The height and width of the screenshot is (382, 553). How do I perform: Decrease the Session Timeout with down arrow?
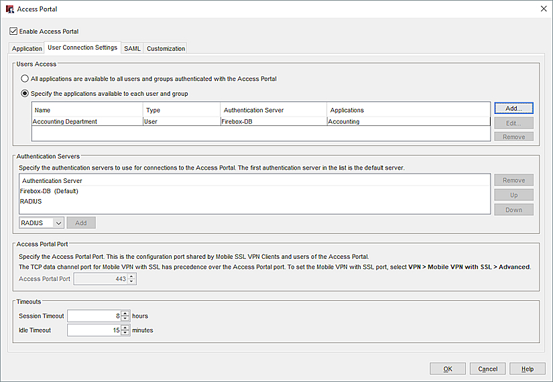(x=125, y=319)
